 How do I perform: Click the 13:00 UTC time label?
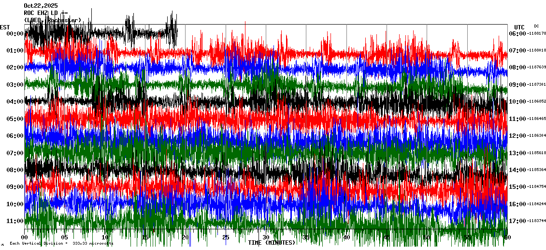(x=517, y=153)
